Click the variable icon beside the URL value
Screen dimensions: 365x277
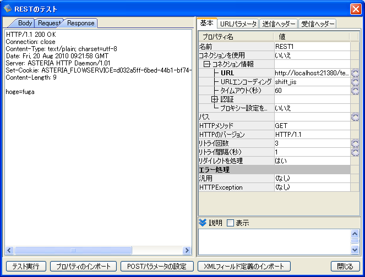click(355, 73)
